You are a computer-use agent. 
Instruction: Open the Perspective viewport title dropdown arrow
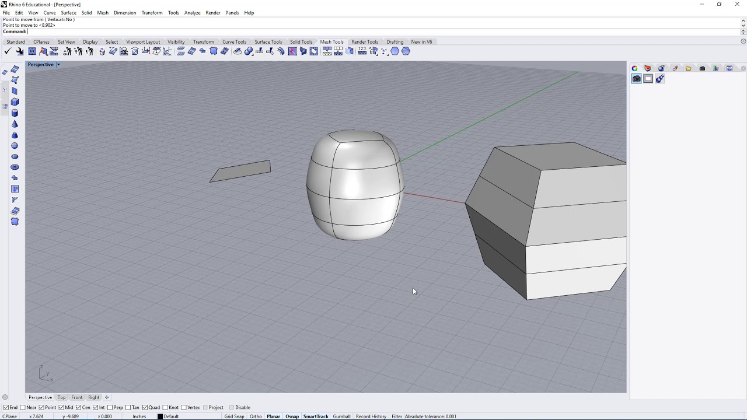click(x=58, y=65)
